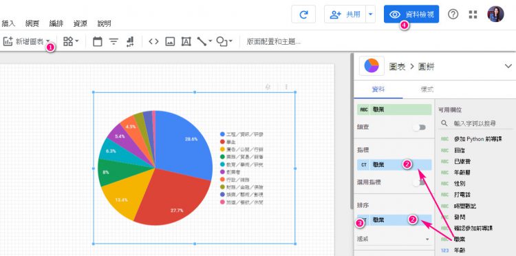Open the community visualizations components dropdown
Screen dimensions: 516x256
coord(71,41)
